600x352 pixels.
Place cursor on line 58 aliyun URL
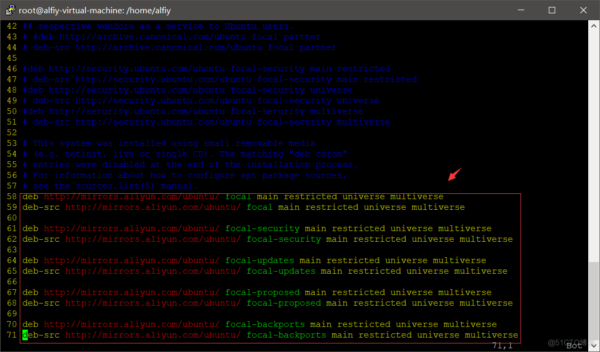[x=132, y=197]
